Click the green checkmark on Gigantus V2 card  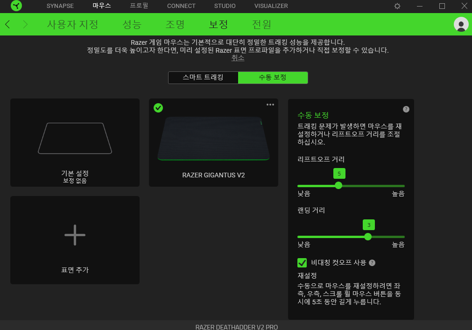pos(158,108)
